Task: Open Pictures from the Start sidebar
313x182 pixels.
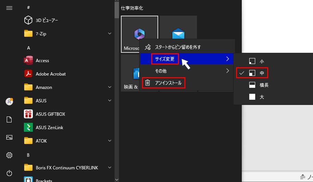Action: (x=9, y=137)
